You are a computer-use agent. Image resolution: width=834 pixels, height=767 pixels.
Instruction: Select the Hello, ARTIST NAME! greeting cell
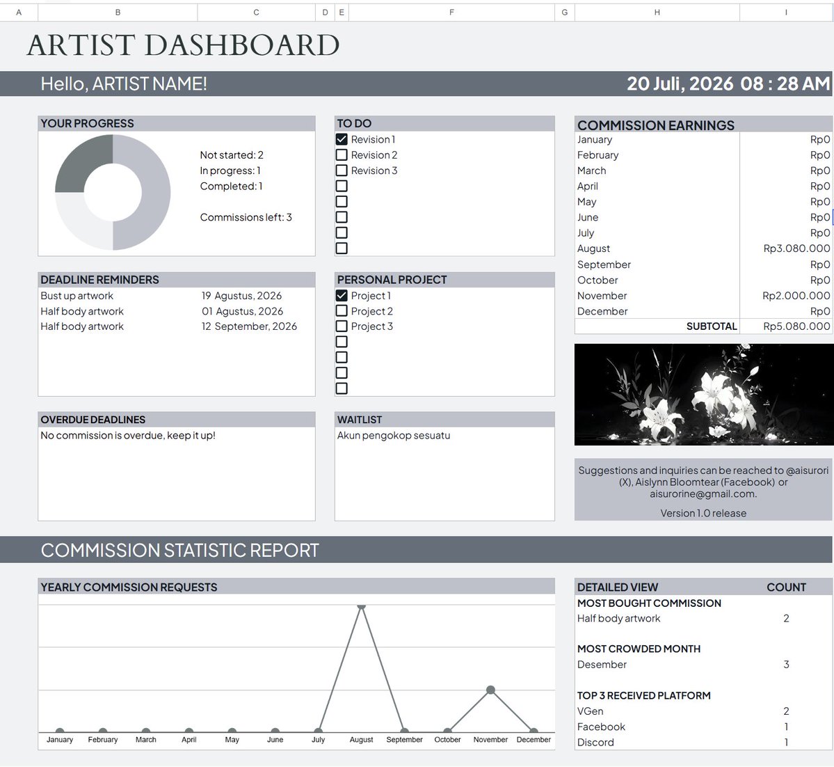[124, 84]
